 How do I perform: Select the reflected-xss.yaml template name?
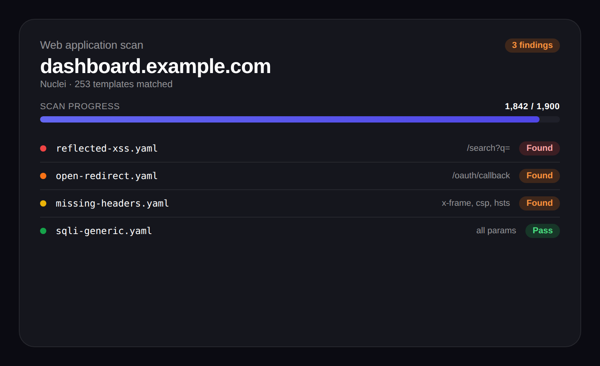[107, 148]
